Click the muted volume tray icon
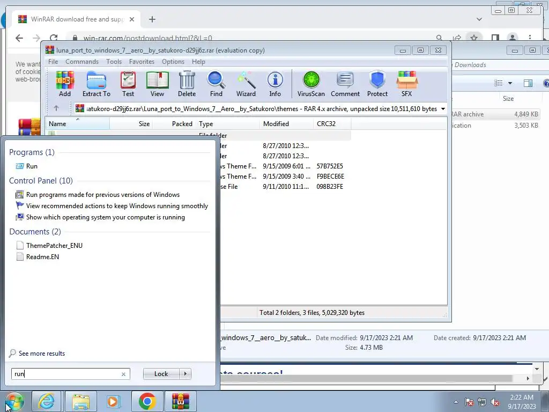Screen dimensions: 549x412 [x=495, y=402]
